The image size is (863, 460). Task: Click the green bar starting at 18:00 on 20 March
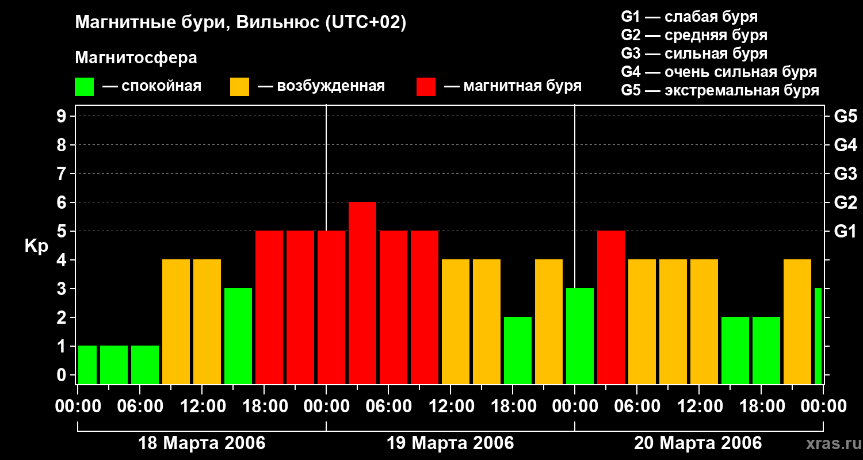(766, 351)
